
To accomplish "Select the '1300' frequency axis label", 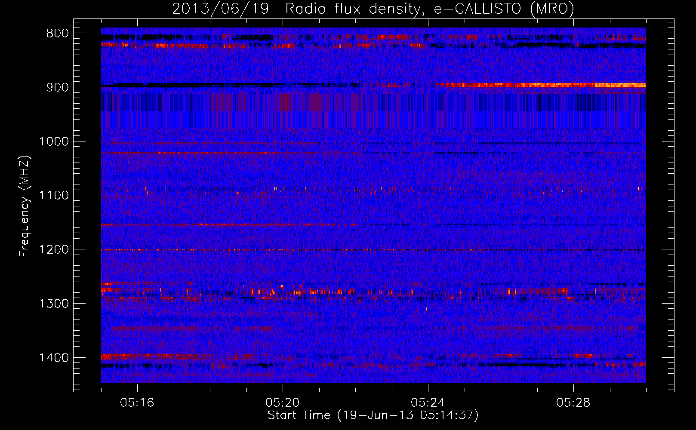I will click(54, 304).
